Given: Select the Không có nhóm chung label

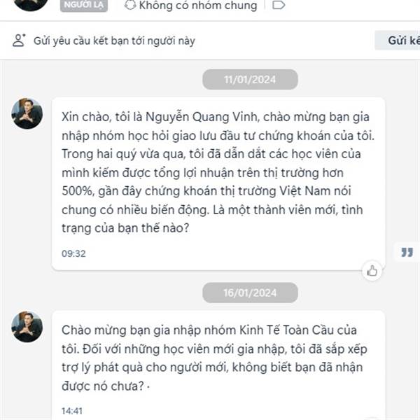Looking at the screenshot, I should click(198, 6).
